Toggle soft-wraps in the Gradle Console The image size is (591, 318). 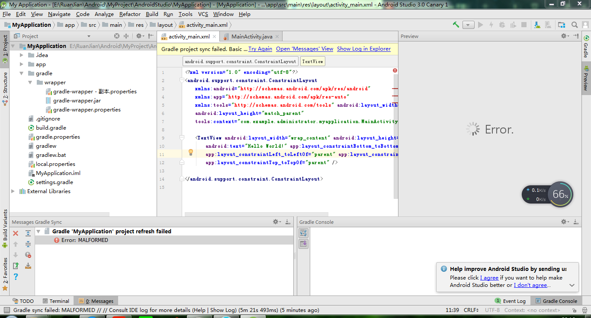coord(303,233)
